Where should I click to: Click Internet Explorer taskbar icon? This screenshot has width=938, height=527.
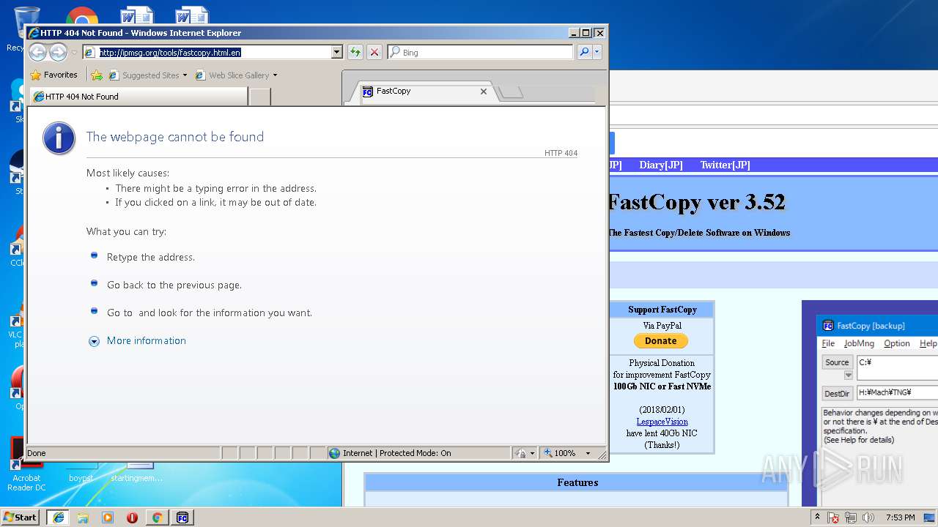[58, 517]
